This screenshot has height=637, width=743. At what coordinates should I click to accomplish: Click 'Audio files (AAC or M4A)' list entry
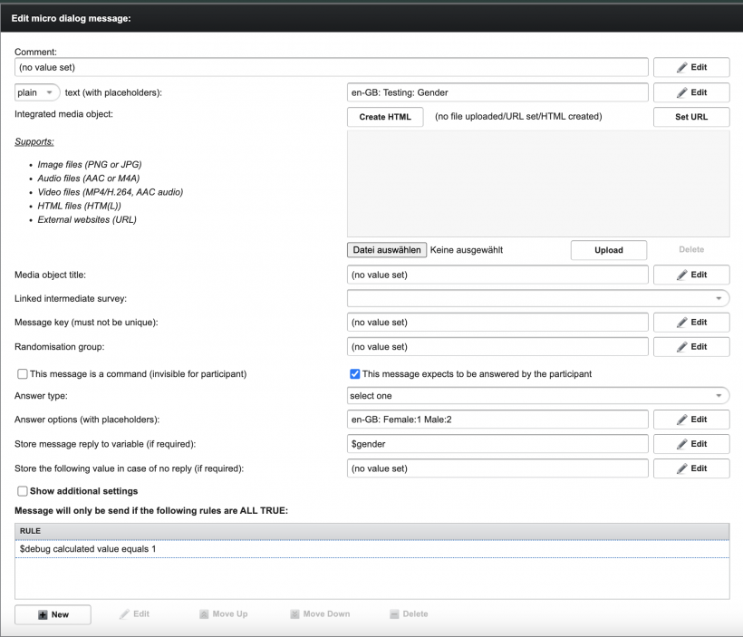click(89, 179)
